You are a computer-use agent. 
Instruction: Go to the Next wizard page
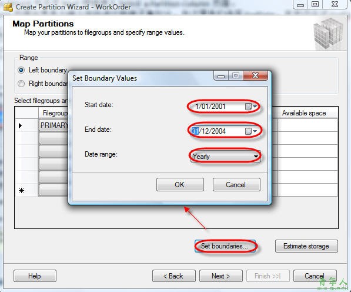(221, 276)
